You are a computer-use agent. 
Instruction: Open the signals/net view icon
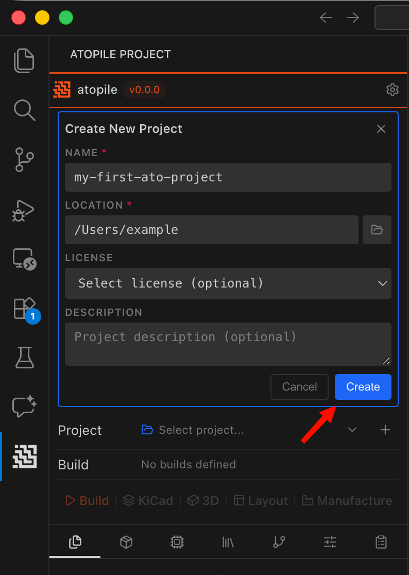point(279,542)
